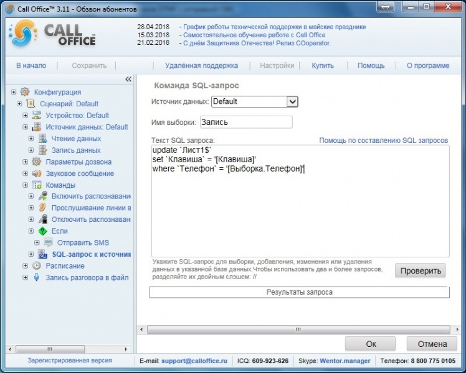Click the Прослушивание линии ear icon
Screen dimensions: 466x373
42,208
